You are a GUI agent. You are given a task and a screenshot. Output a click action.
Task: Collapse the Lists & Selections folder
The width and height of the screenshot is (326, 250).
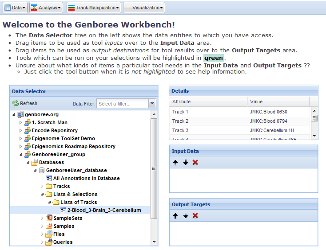click(42, 194)
